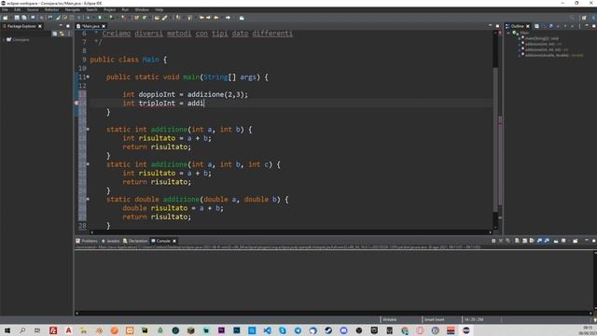The height and width of the screenshot is (336, 597).
Task: Click the Clear Console icon
Action: 517,241
